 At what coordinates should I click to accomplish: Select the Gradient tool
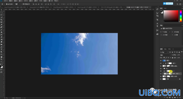pyautogui.click(x=1, y=40)
